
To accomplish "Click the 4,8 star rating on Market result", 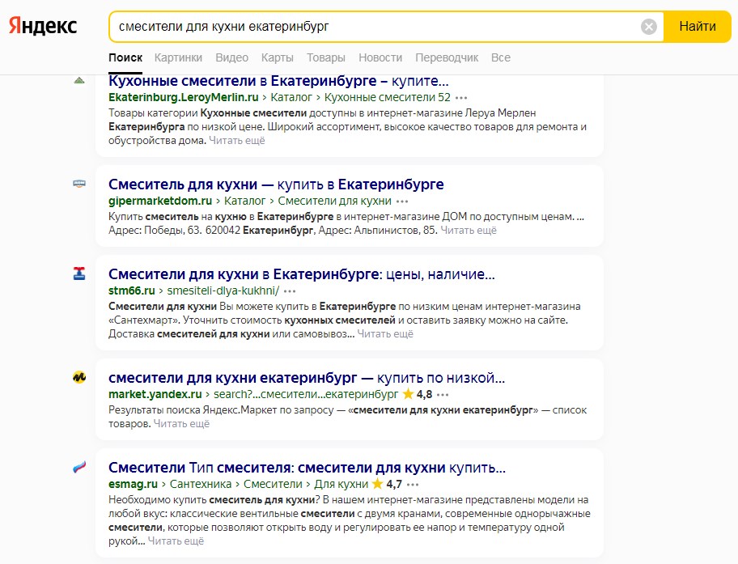I will [x=418, y=394].
